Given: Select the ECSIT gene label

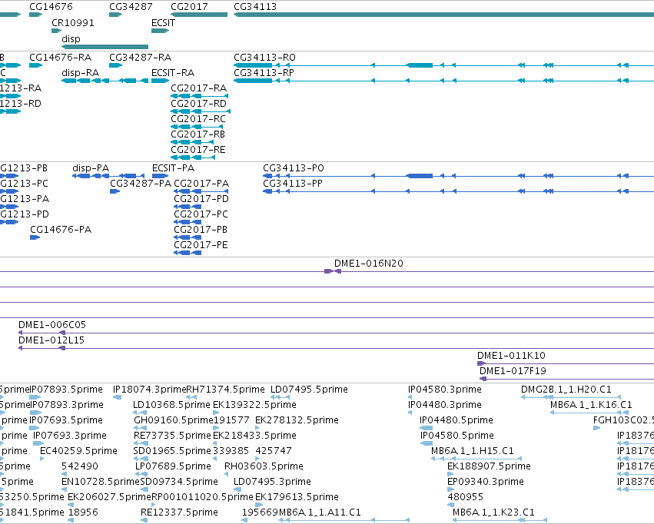Looking at the screenshot, I should point(163,23).
